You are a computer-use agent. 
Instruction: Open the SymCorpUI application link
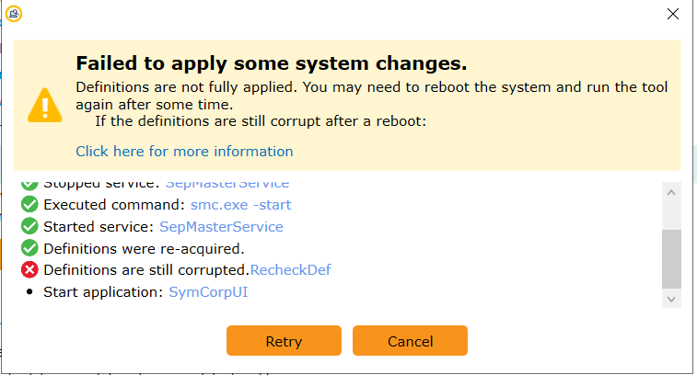coord(208,292)
